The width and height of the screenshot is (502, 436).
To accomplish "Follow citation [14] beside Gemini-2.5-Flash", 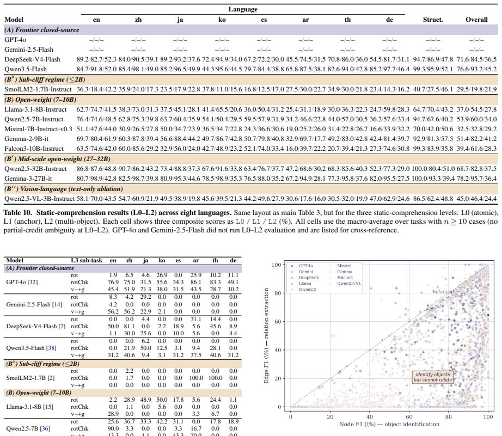I will [x=57, y=304].
